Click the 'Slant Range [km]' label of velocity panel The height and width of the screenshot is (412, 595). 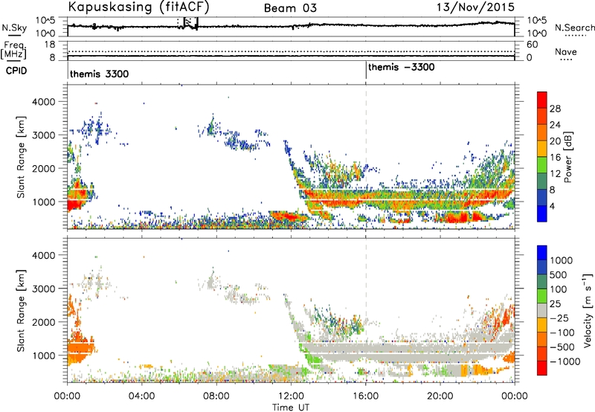(x=21, y=310)
